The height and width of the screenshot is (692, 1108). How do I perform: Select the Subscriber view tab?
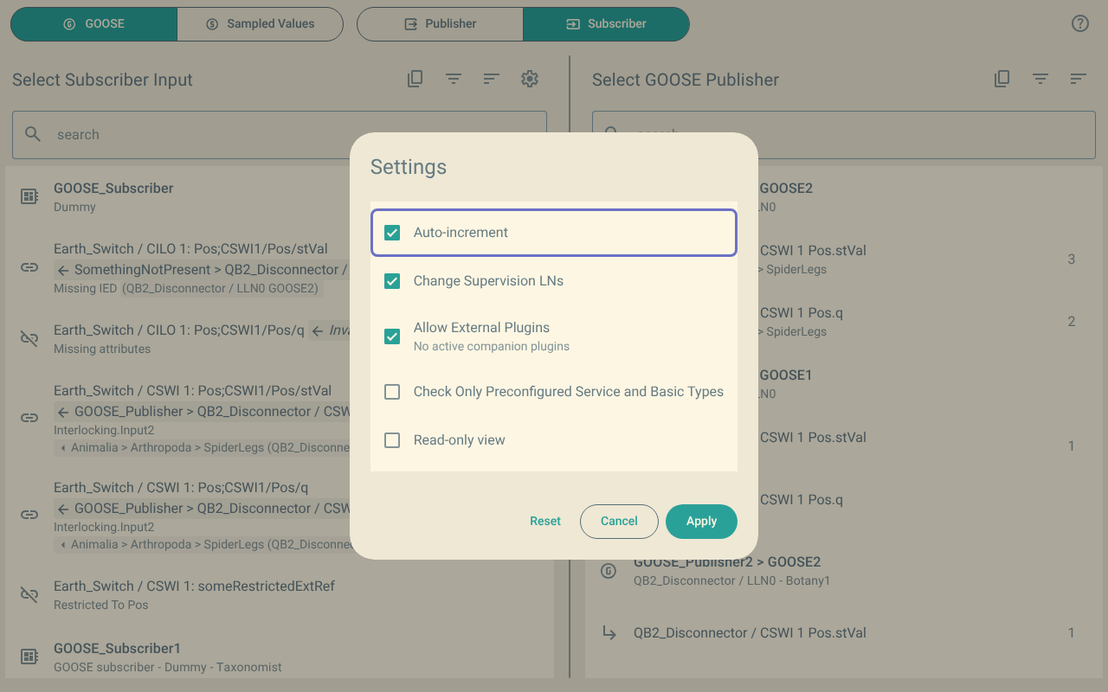606,24
